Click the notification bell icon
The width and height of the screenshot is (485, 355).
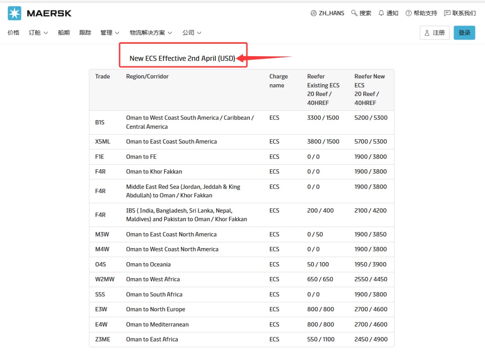click(381, 13)
